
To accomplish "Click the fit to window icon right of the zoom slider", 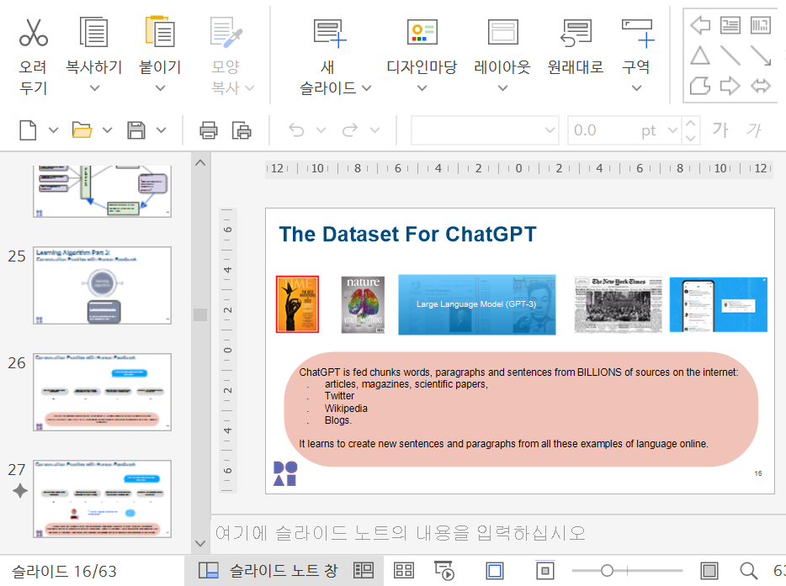I will pos(709,571).
